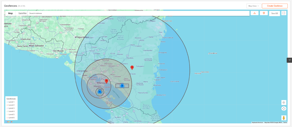Click the orange shield geofence icon
Viewport: 292px width, 127px height.
click(x=264, y=13)
